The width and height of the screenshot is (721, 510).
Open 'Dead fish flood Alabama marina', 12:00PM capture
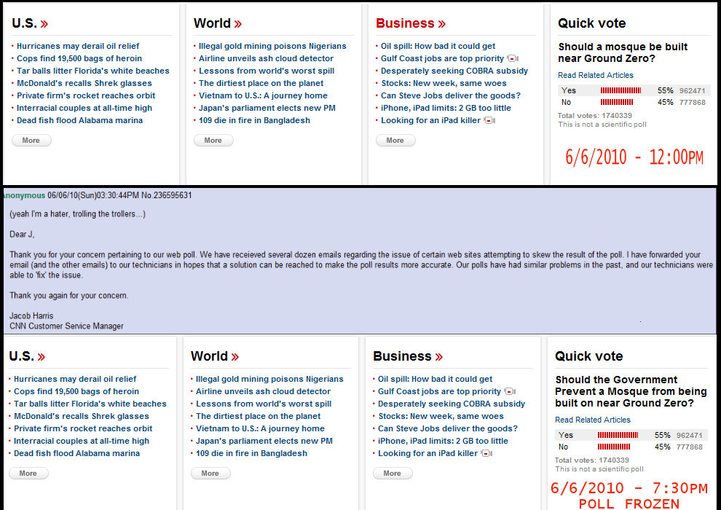point(79,120)
